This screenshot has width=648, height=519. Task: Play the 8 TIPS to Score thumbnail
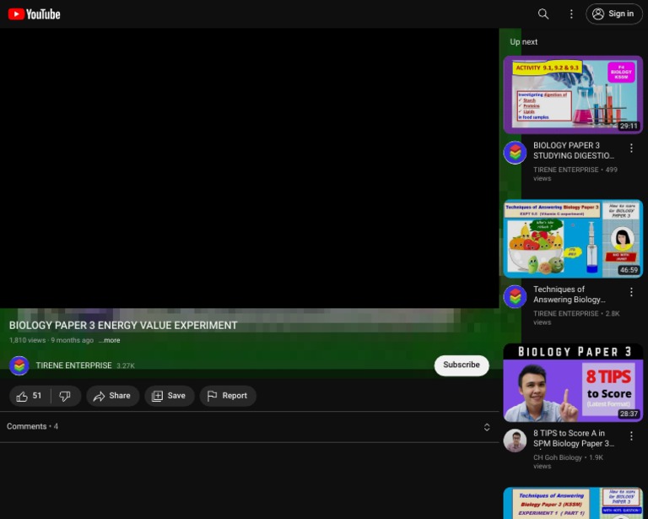(x=573, y=382)
